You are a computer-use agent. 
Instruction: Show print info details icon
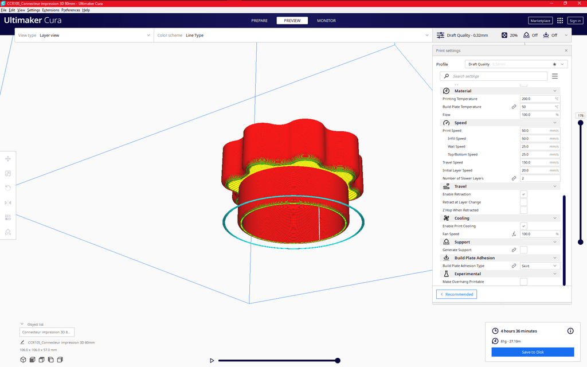click(x=570, y=331)
